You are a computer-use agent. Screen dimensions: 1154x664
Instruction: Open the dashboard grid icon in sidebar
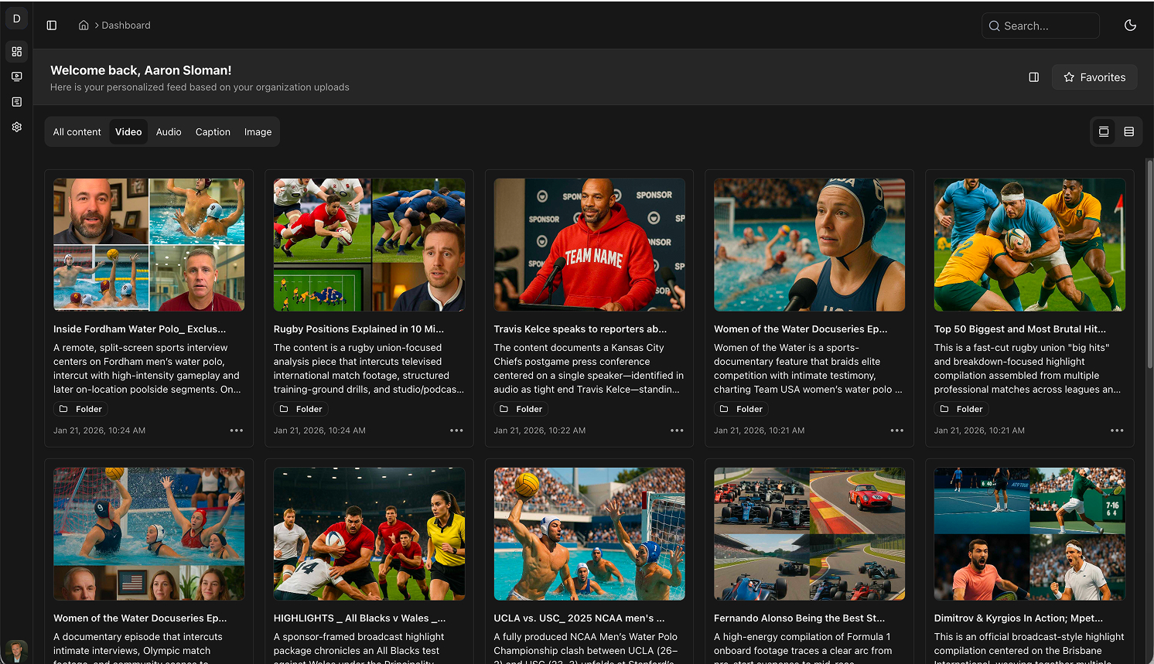[16, 52]
